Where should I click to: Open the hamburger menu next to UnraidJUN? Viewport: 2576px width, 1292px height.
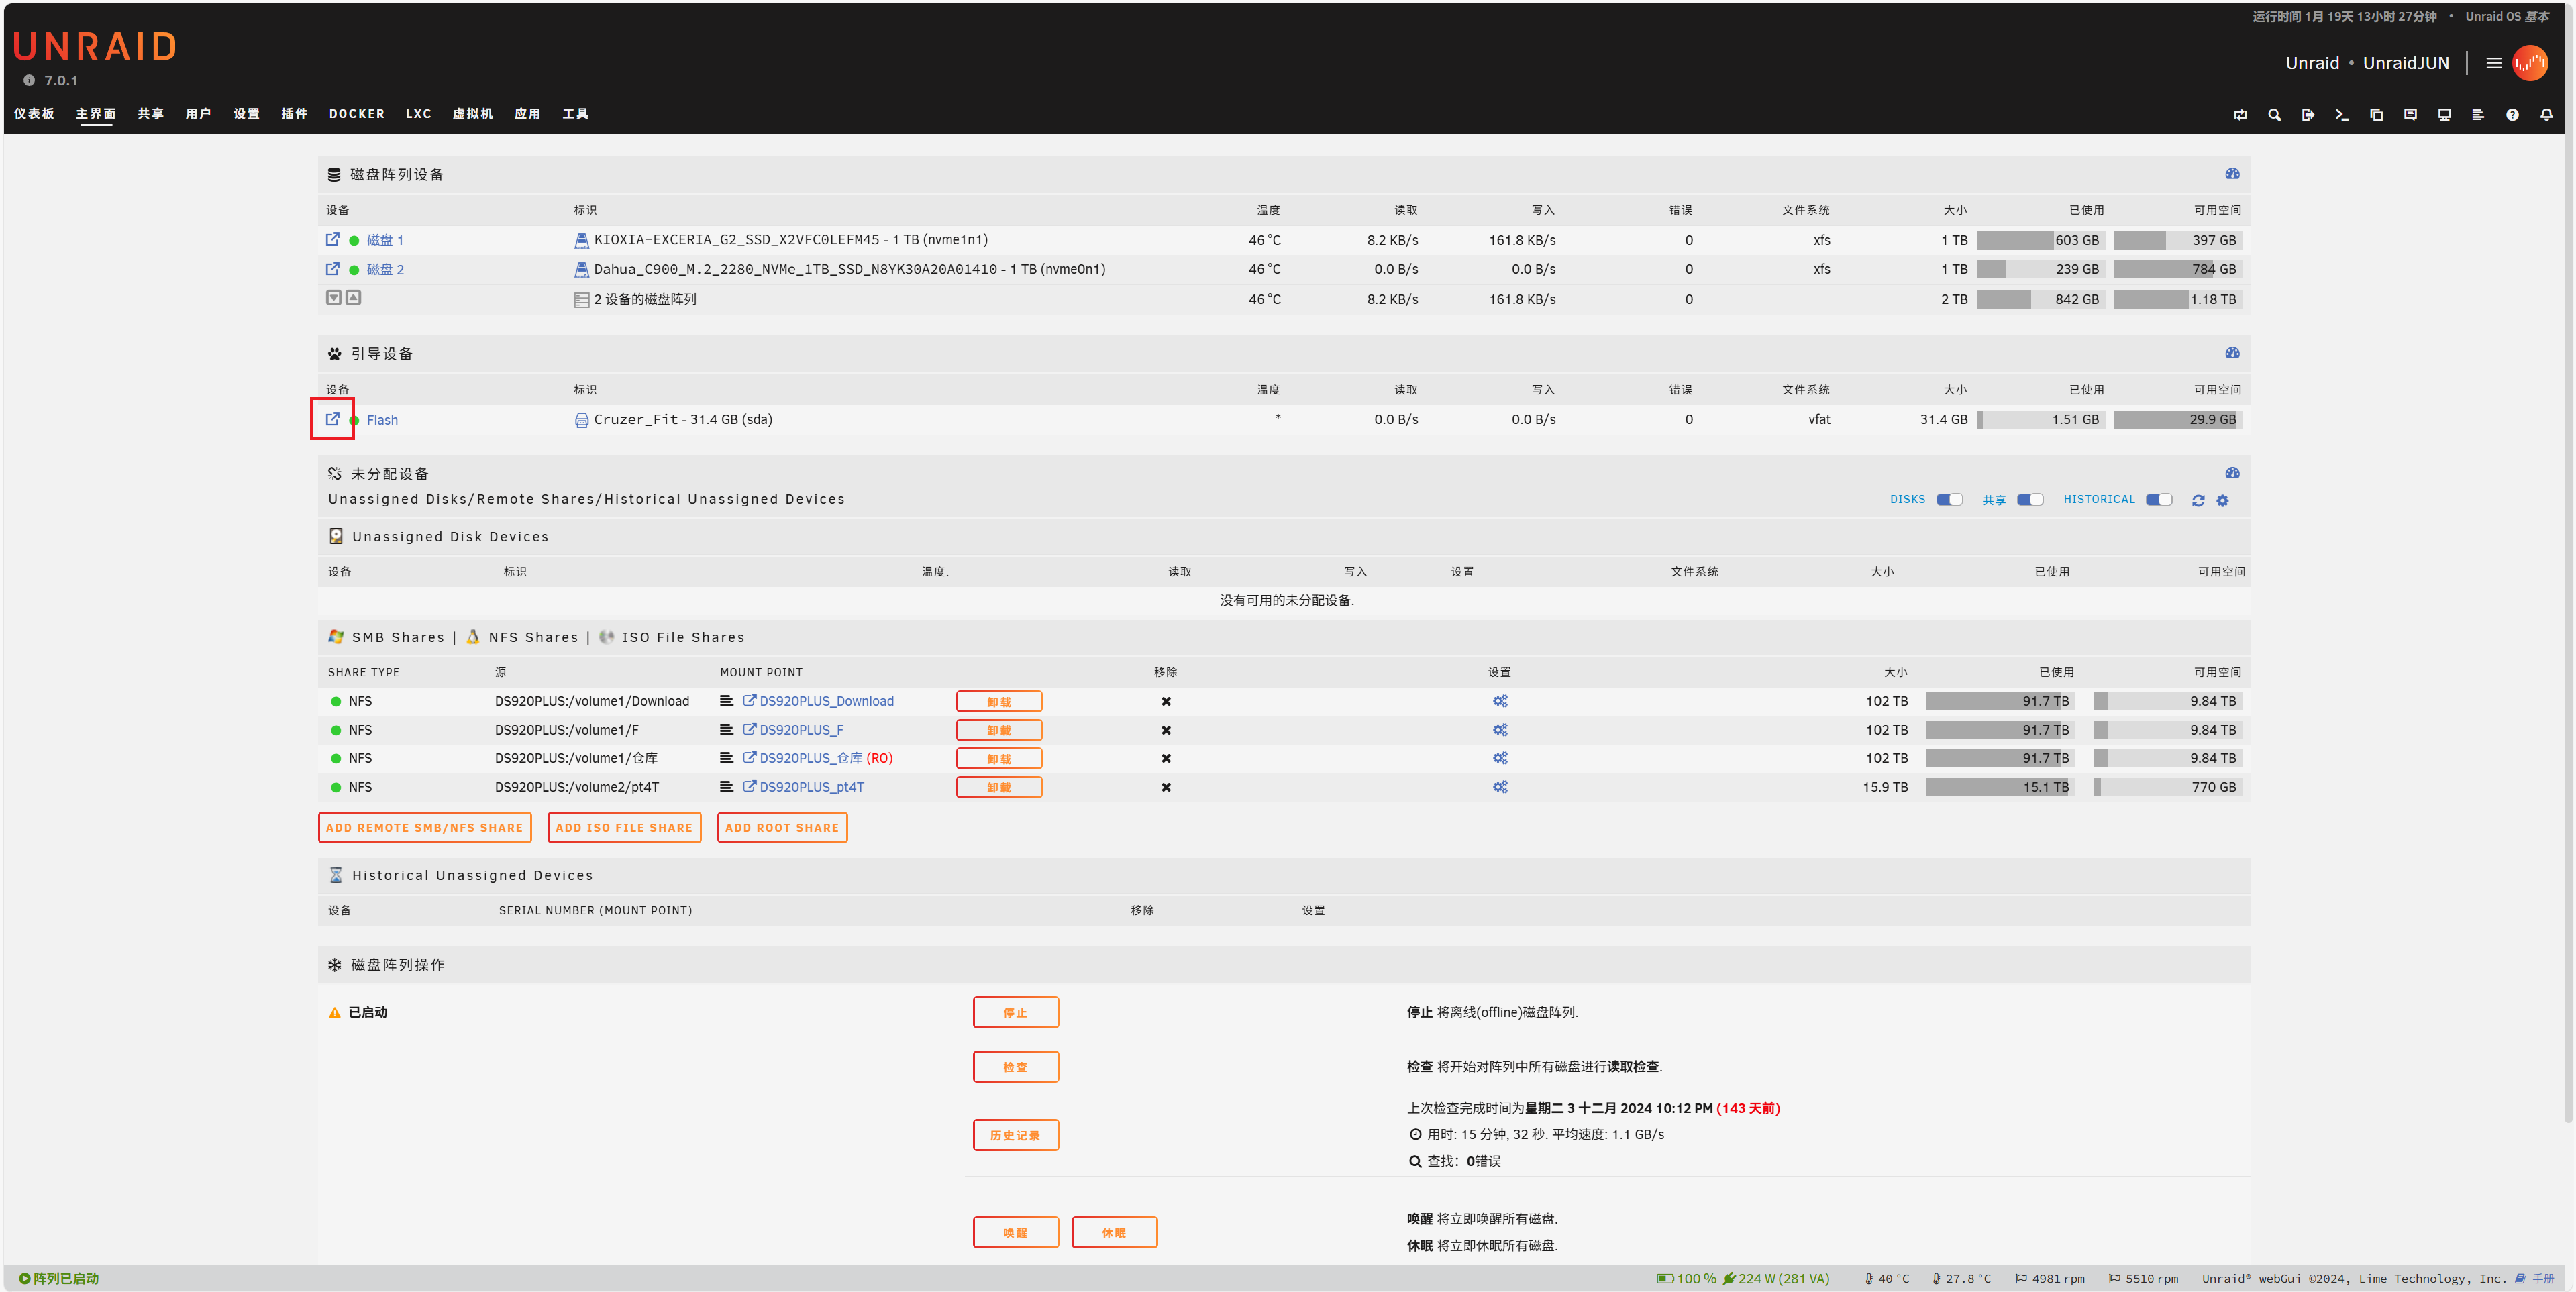[2493, 63]
